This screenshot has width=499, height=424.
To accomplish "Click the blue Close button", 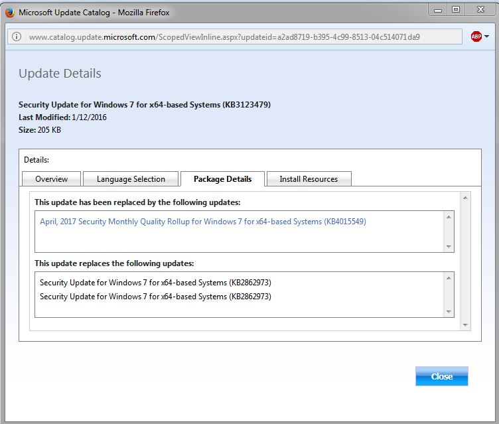I will coord(441,376).
